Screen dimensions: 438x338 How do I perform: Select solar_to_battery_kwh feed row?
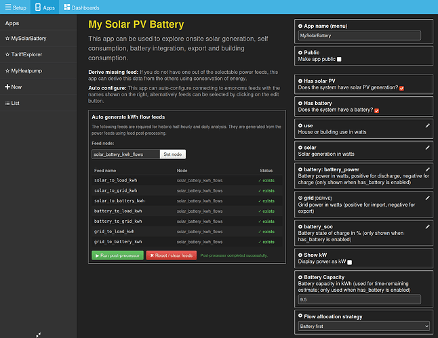(187, 200)
